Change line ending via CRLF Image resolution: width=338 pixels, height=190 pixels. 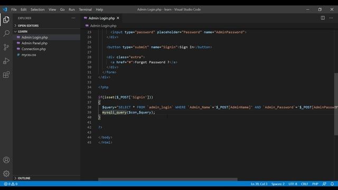click(x=304, y=184)
